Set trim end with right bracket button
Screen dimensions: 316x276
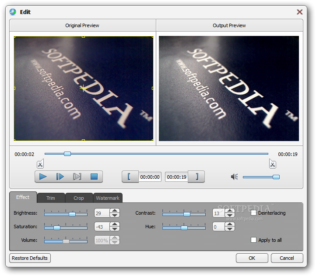[196, 177]
